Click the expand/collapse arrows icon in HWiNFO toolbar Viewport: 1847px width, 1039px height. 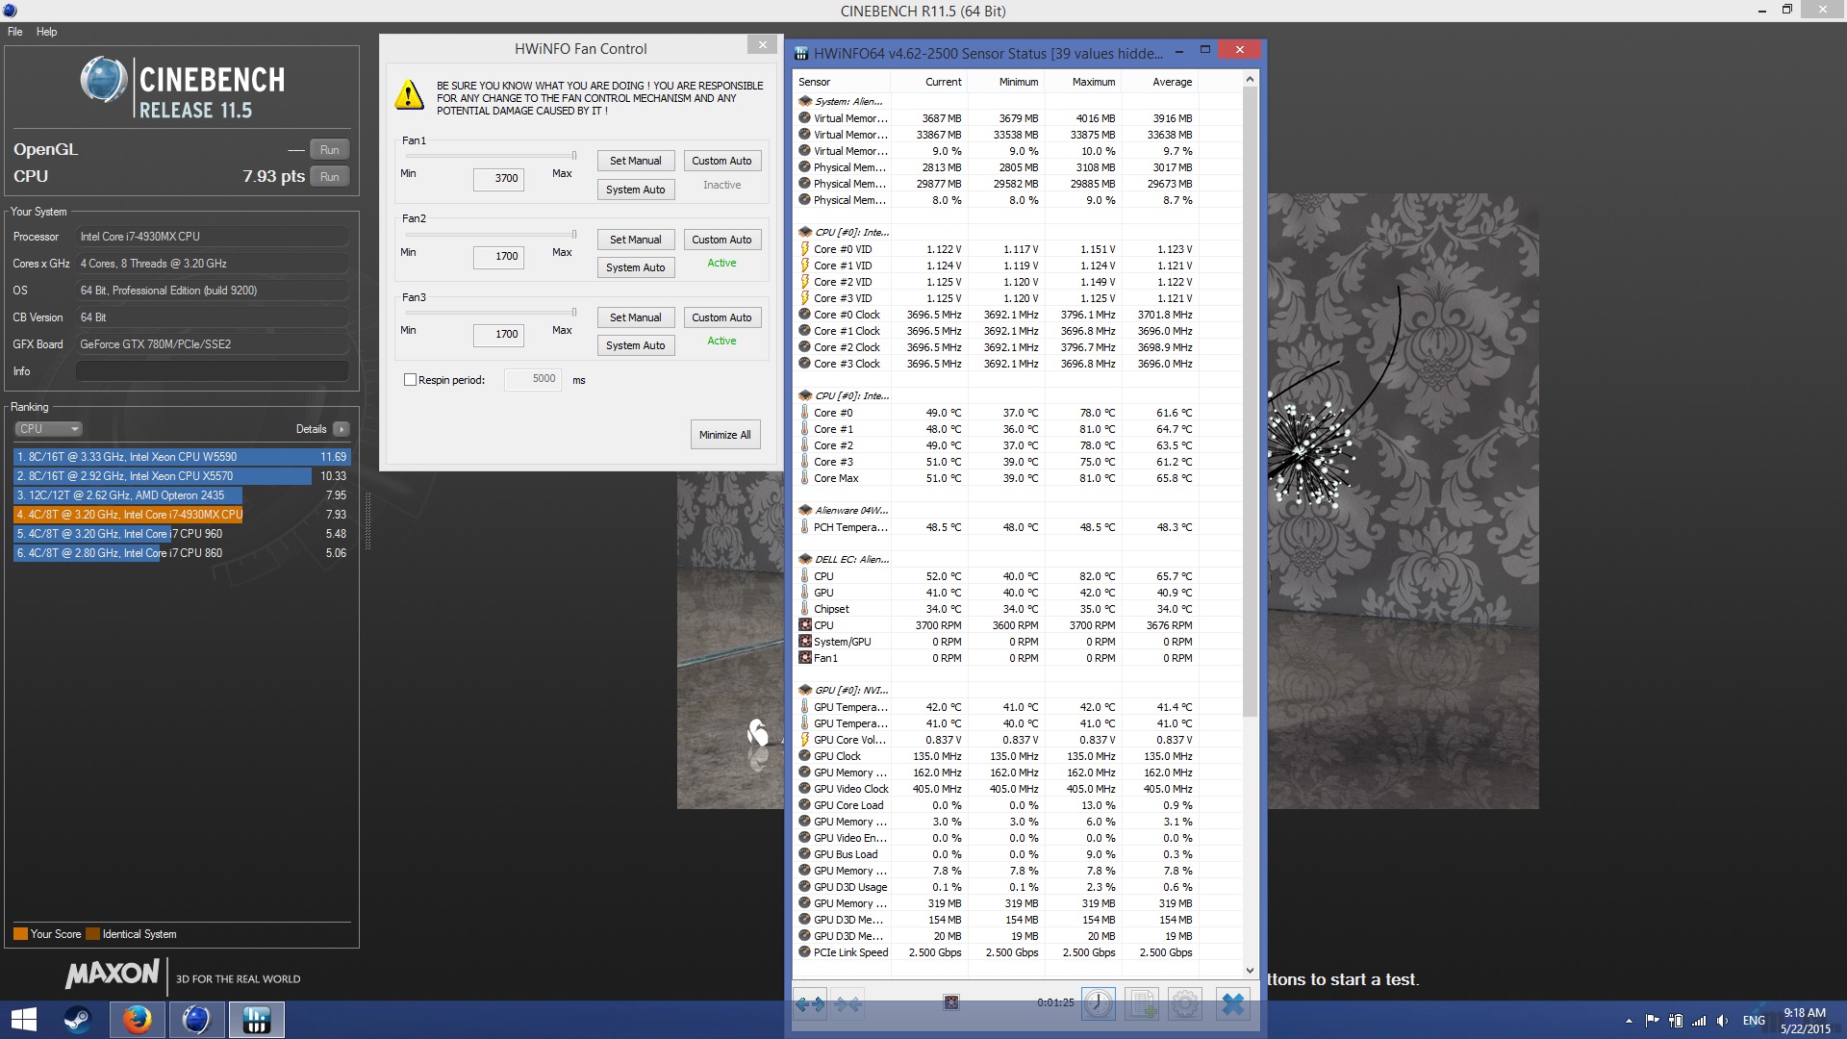[810, 1004]
